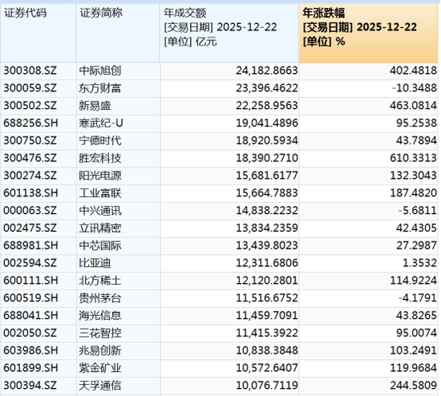Screen dimensions: 441x396
Task: Select turnover value 24,182.8663
Action: click(267, 71)
